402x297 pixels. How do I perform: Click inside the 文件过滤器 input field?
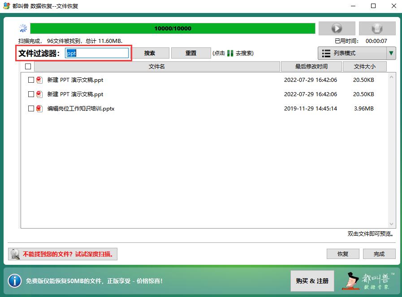pyautogui.click(x=96, y=53)
